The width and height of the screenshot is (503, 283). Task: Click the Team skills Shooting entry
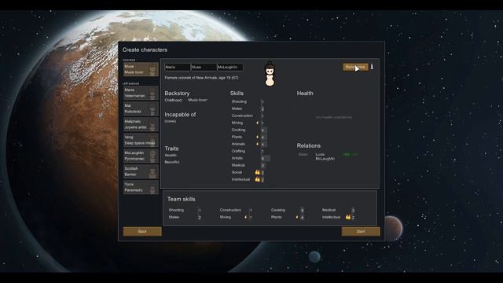185,210
